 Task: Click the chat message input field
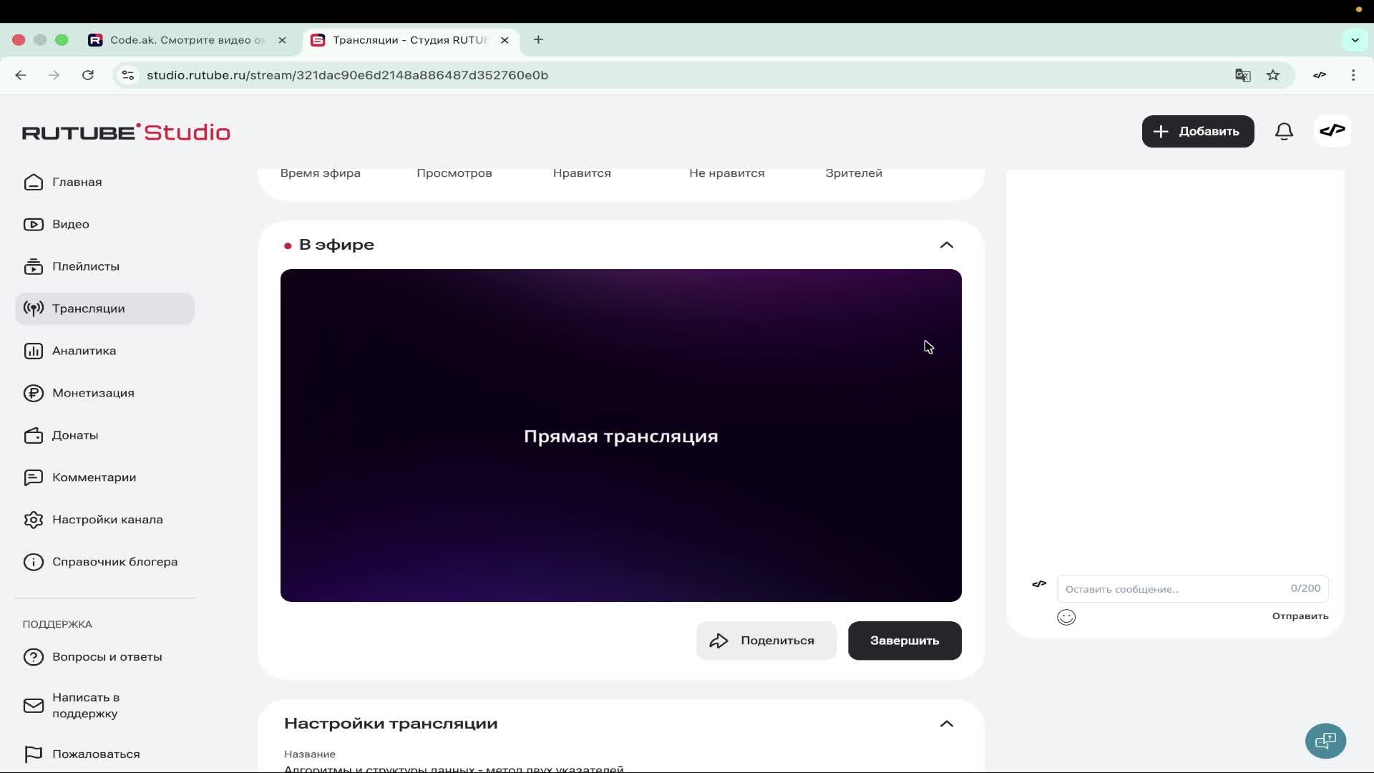coord(1174,589)
